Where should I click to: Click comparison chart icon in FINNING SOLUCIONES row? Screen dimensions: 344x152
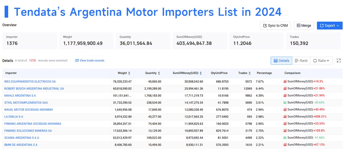(x=285, y=131)
